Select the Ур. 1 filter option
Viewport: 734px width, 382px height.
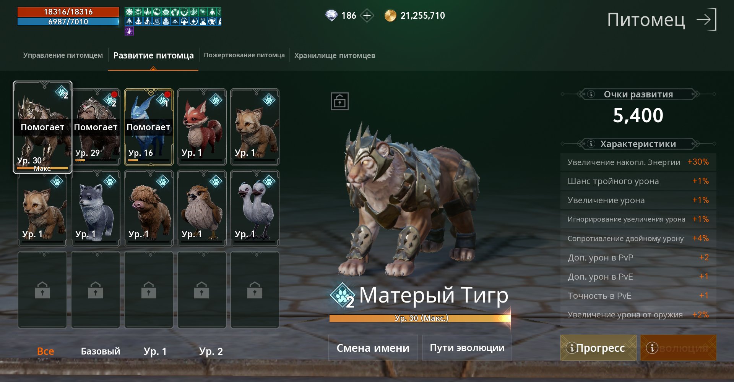155,351
